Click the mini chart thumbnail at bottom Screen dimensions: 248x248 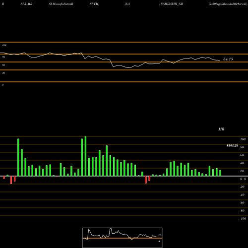click(123, 238)
